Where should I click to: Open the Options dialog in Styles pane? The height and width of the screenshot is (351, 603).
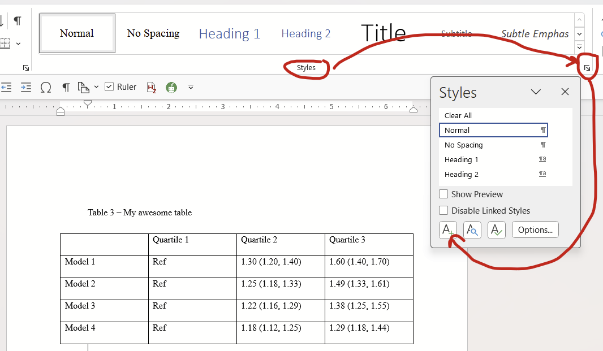click(535, 229)
